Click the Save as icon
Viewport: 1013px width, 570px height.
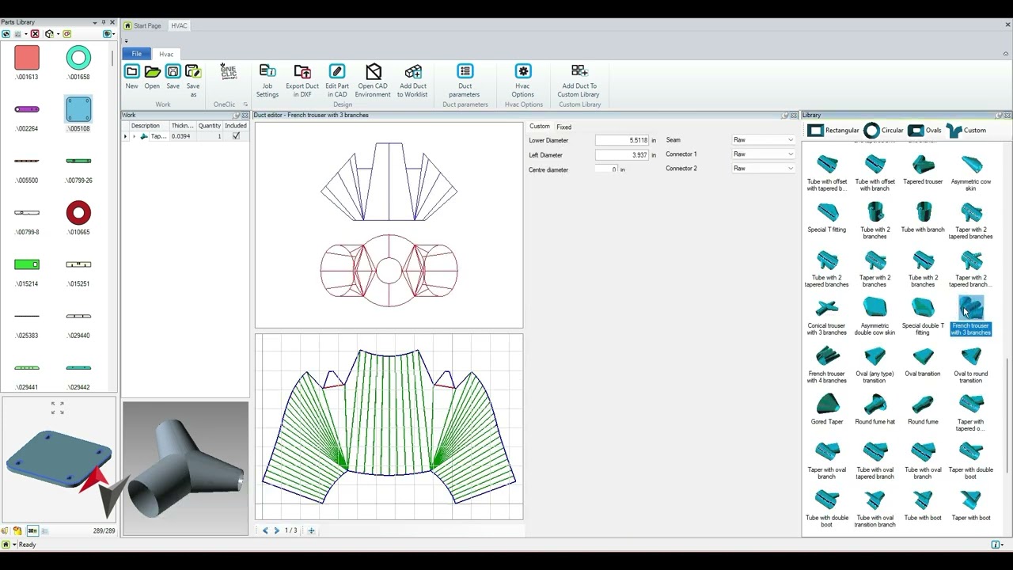[192, 72]
